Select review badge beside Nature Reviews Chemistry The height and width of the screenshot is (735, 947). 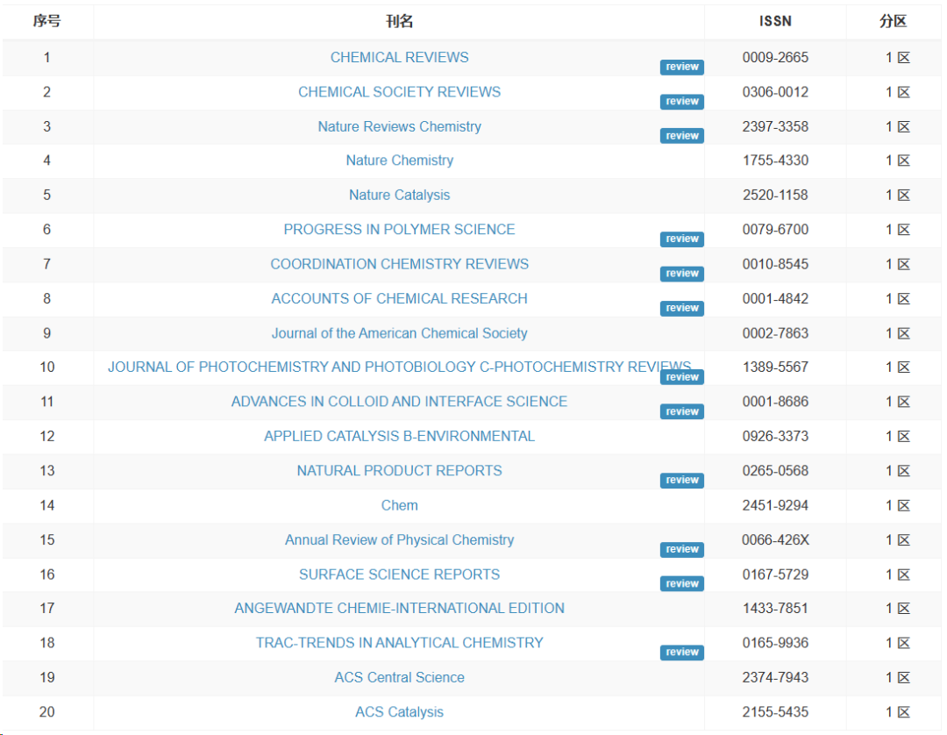click(x=682, y=136)
